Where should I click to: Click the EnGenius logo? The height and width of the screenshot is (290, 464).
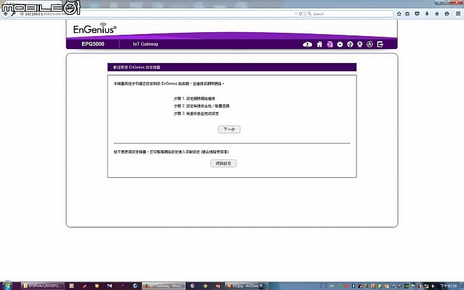pyautogui.click(x=95, y=28)
